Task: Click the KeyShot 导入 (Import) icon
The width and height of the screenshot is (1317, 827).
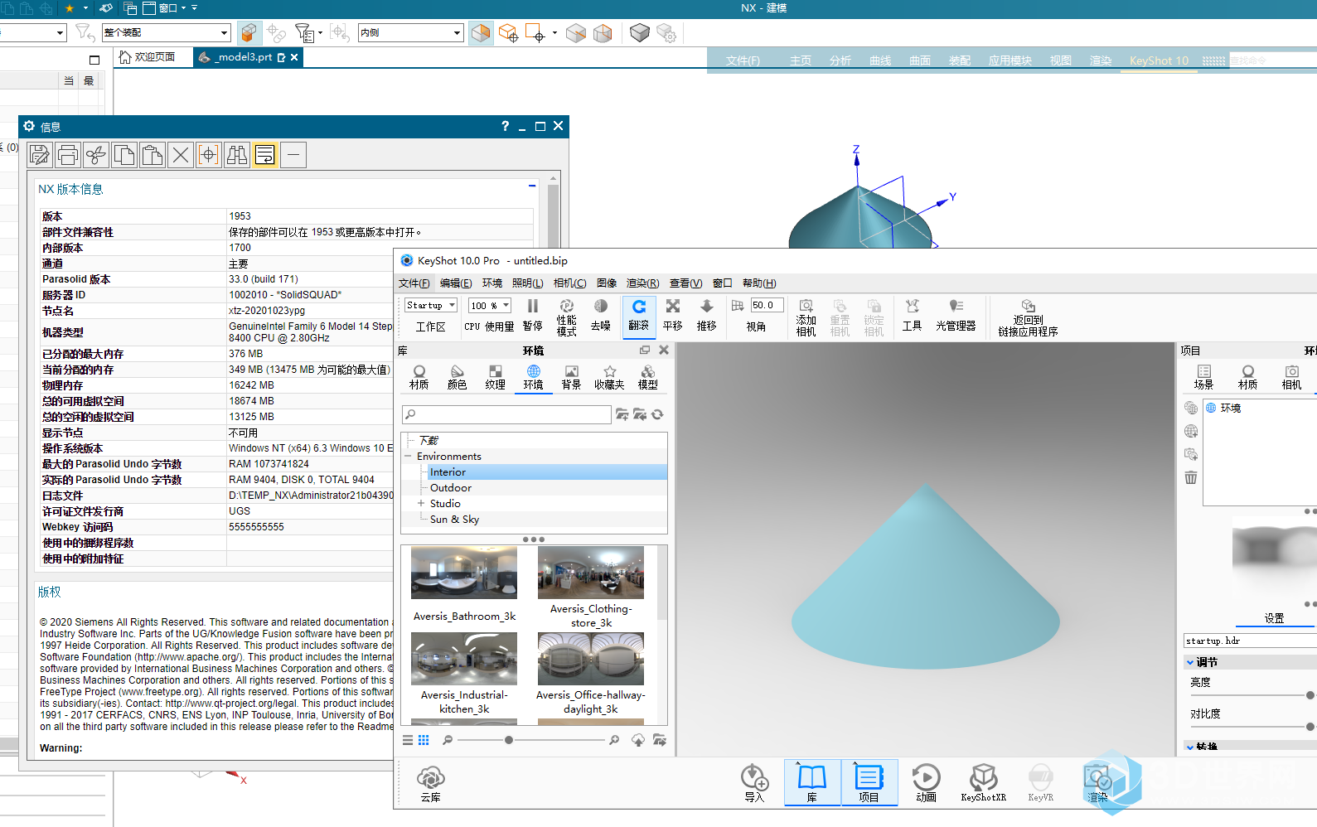Action: tap(754, 784)
